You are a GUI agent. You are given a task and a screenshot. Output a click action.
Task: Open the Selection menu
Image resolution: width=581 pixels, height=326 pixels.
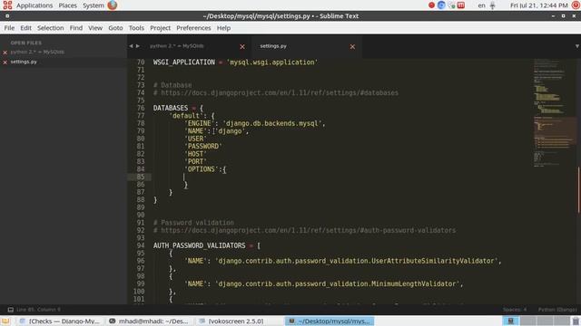coord(51,28)
